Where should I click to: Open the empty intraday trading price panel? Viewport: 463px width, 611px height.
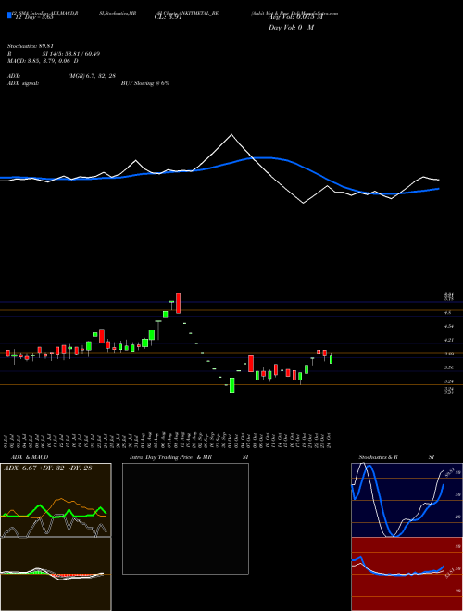[x=185, y=518]
